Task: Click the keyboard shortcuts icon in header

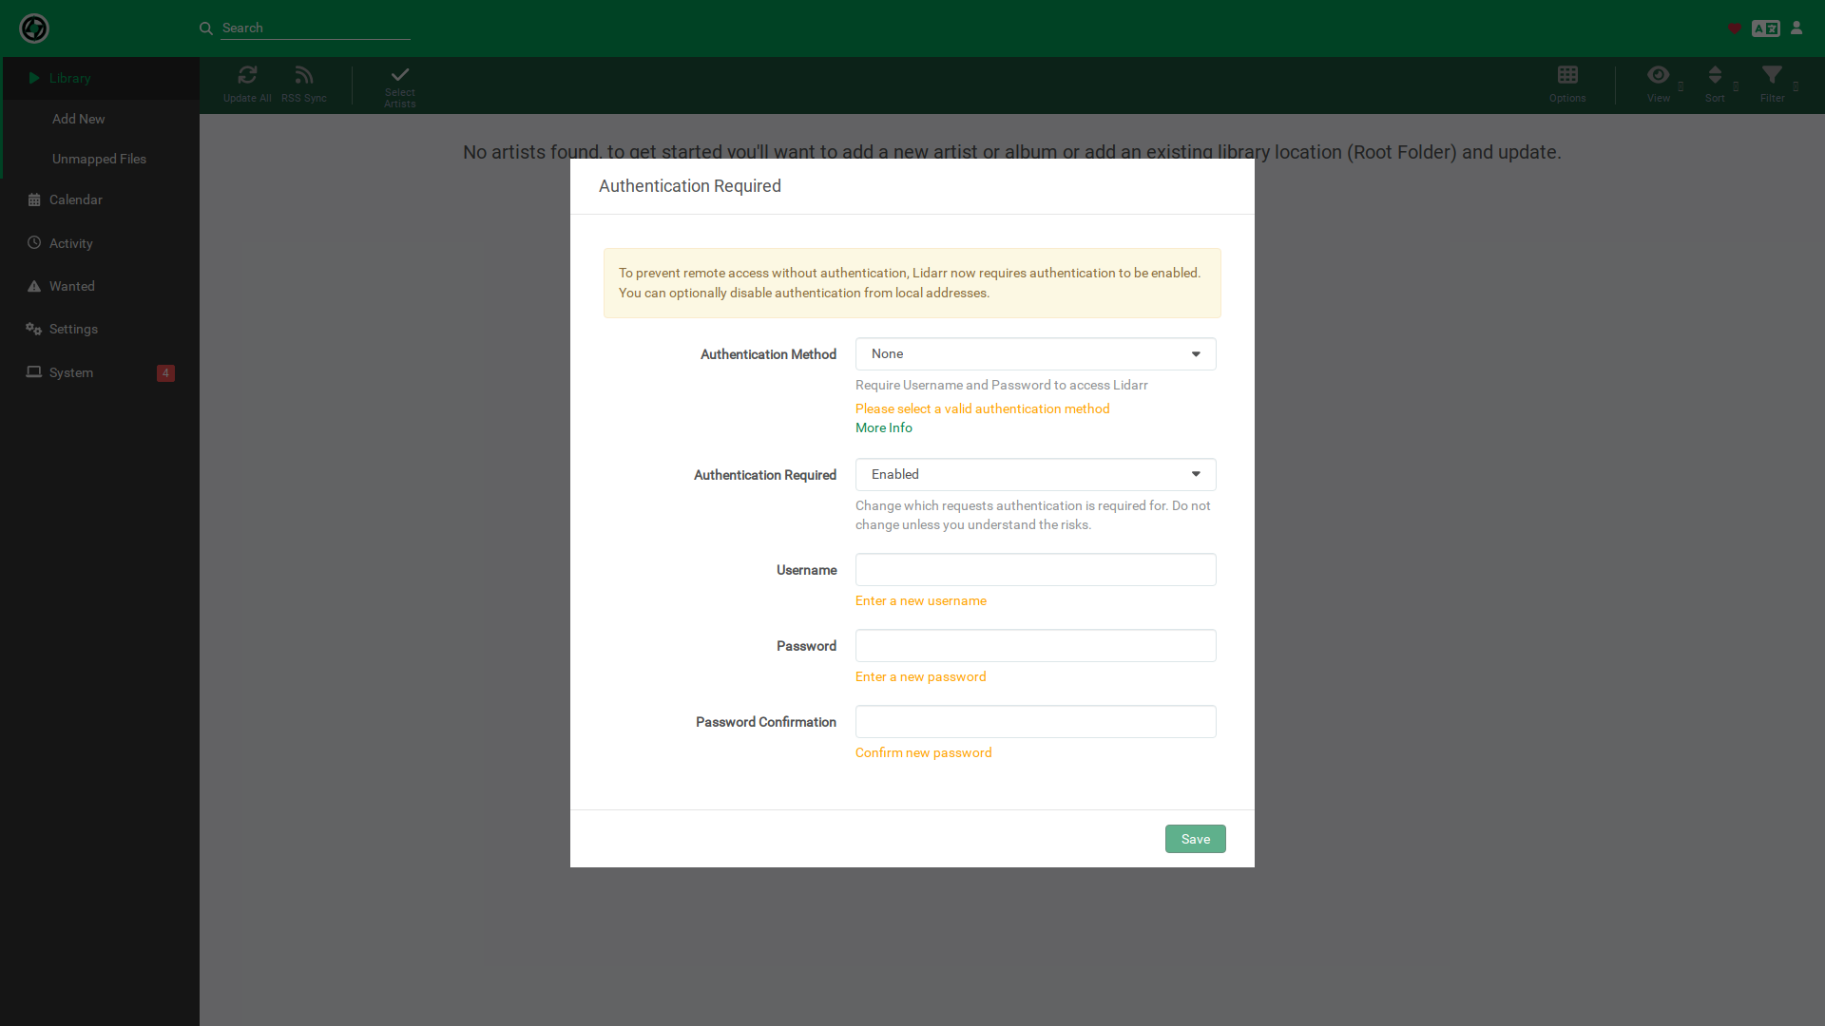Action: point(1766,28)
